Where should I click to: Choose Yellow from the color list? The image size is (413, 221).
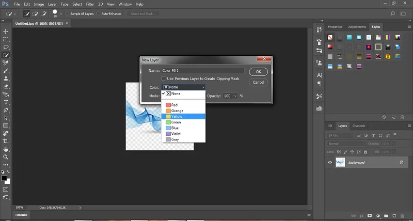click(183, 116)
